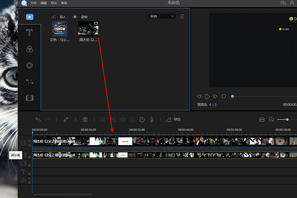The height and width of the screenshot is (198, 297).
Task: Open the Transitions panel in the sidebar
Action: click(x=30, y=81)
